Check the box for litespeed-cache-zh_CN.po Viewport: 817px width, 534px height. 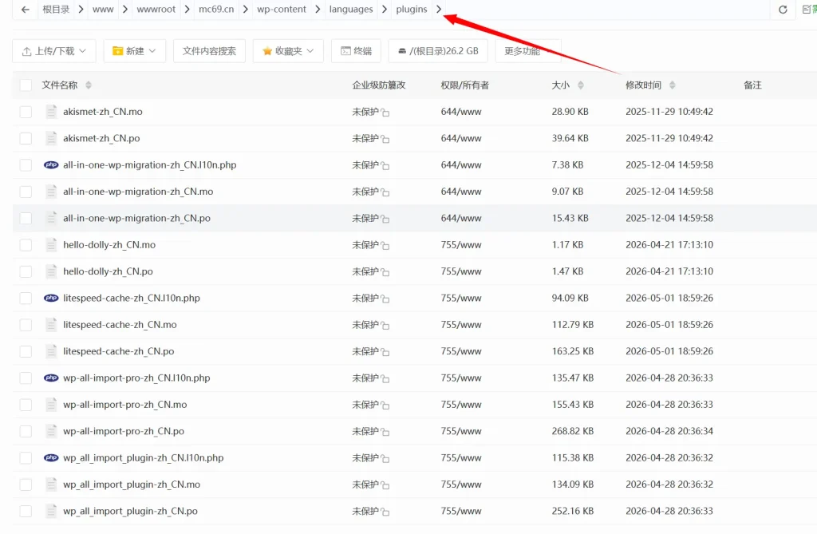pyautogui.click(x=26, y=351)
